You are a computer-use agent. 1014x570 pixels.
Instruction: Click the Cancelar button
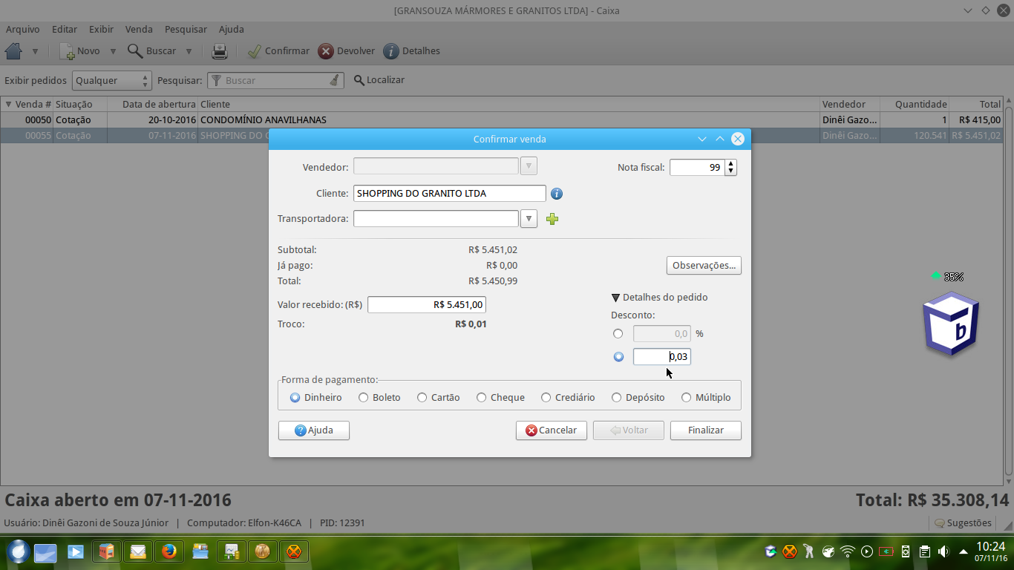coord(552,430)
